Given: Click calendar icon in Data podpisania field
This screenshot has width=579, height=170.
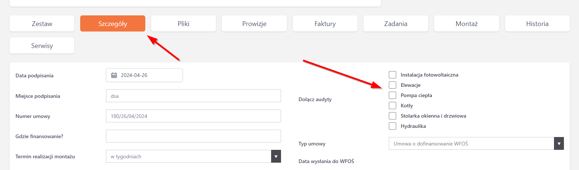Looking at the screenshot, I should (114, 75).
